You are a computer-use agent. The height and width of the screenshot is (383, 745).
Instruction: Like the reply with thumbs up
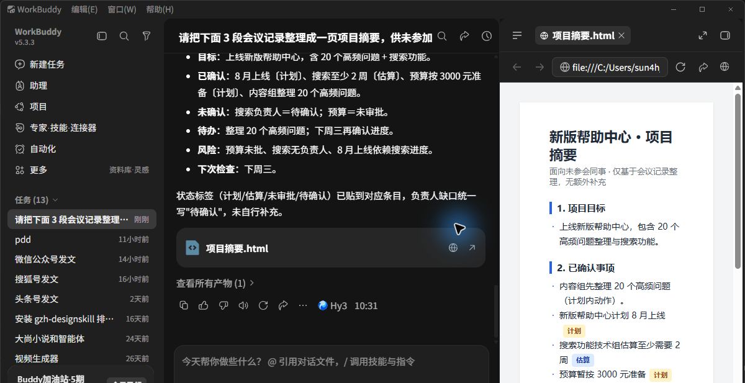[204, 305]
